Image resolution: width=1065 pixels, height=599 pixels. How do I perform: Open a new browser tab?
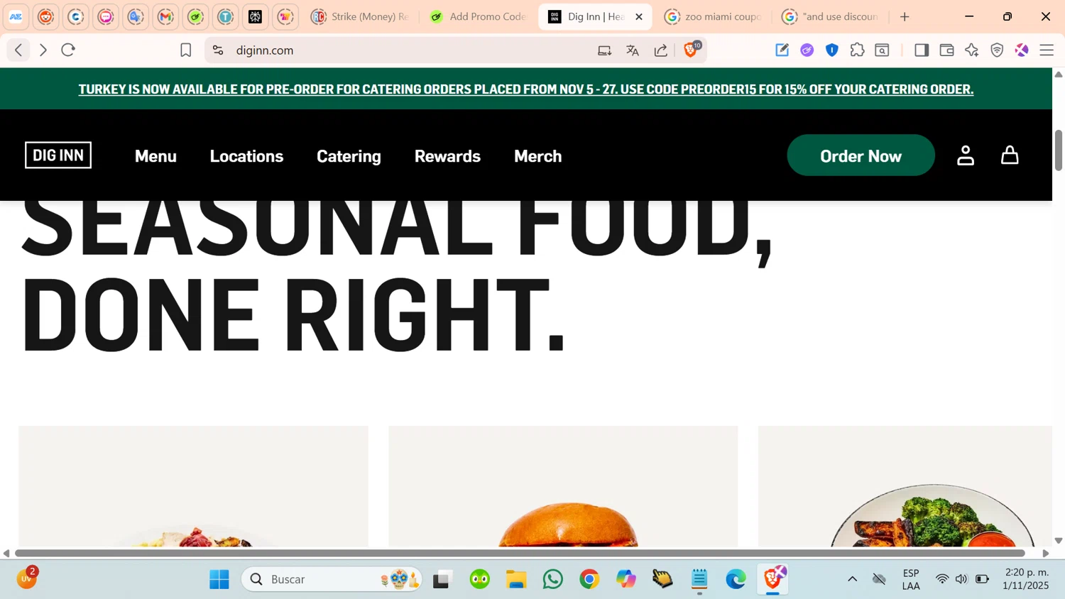905,16
